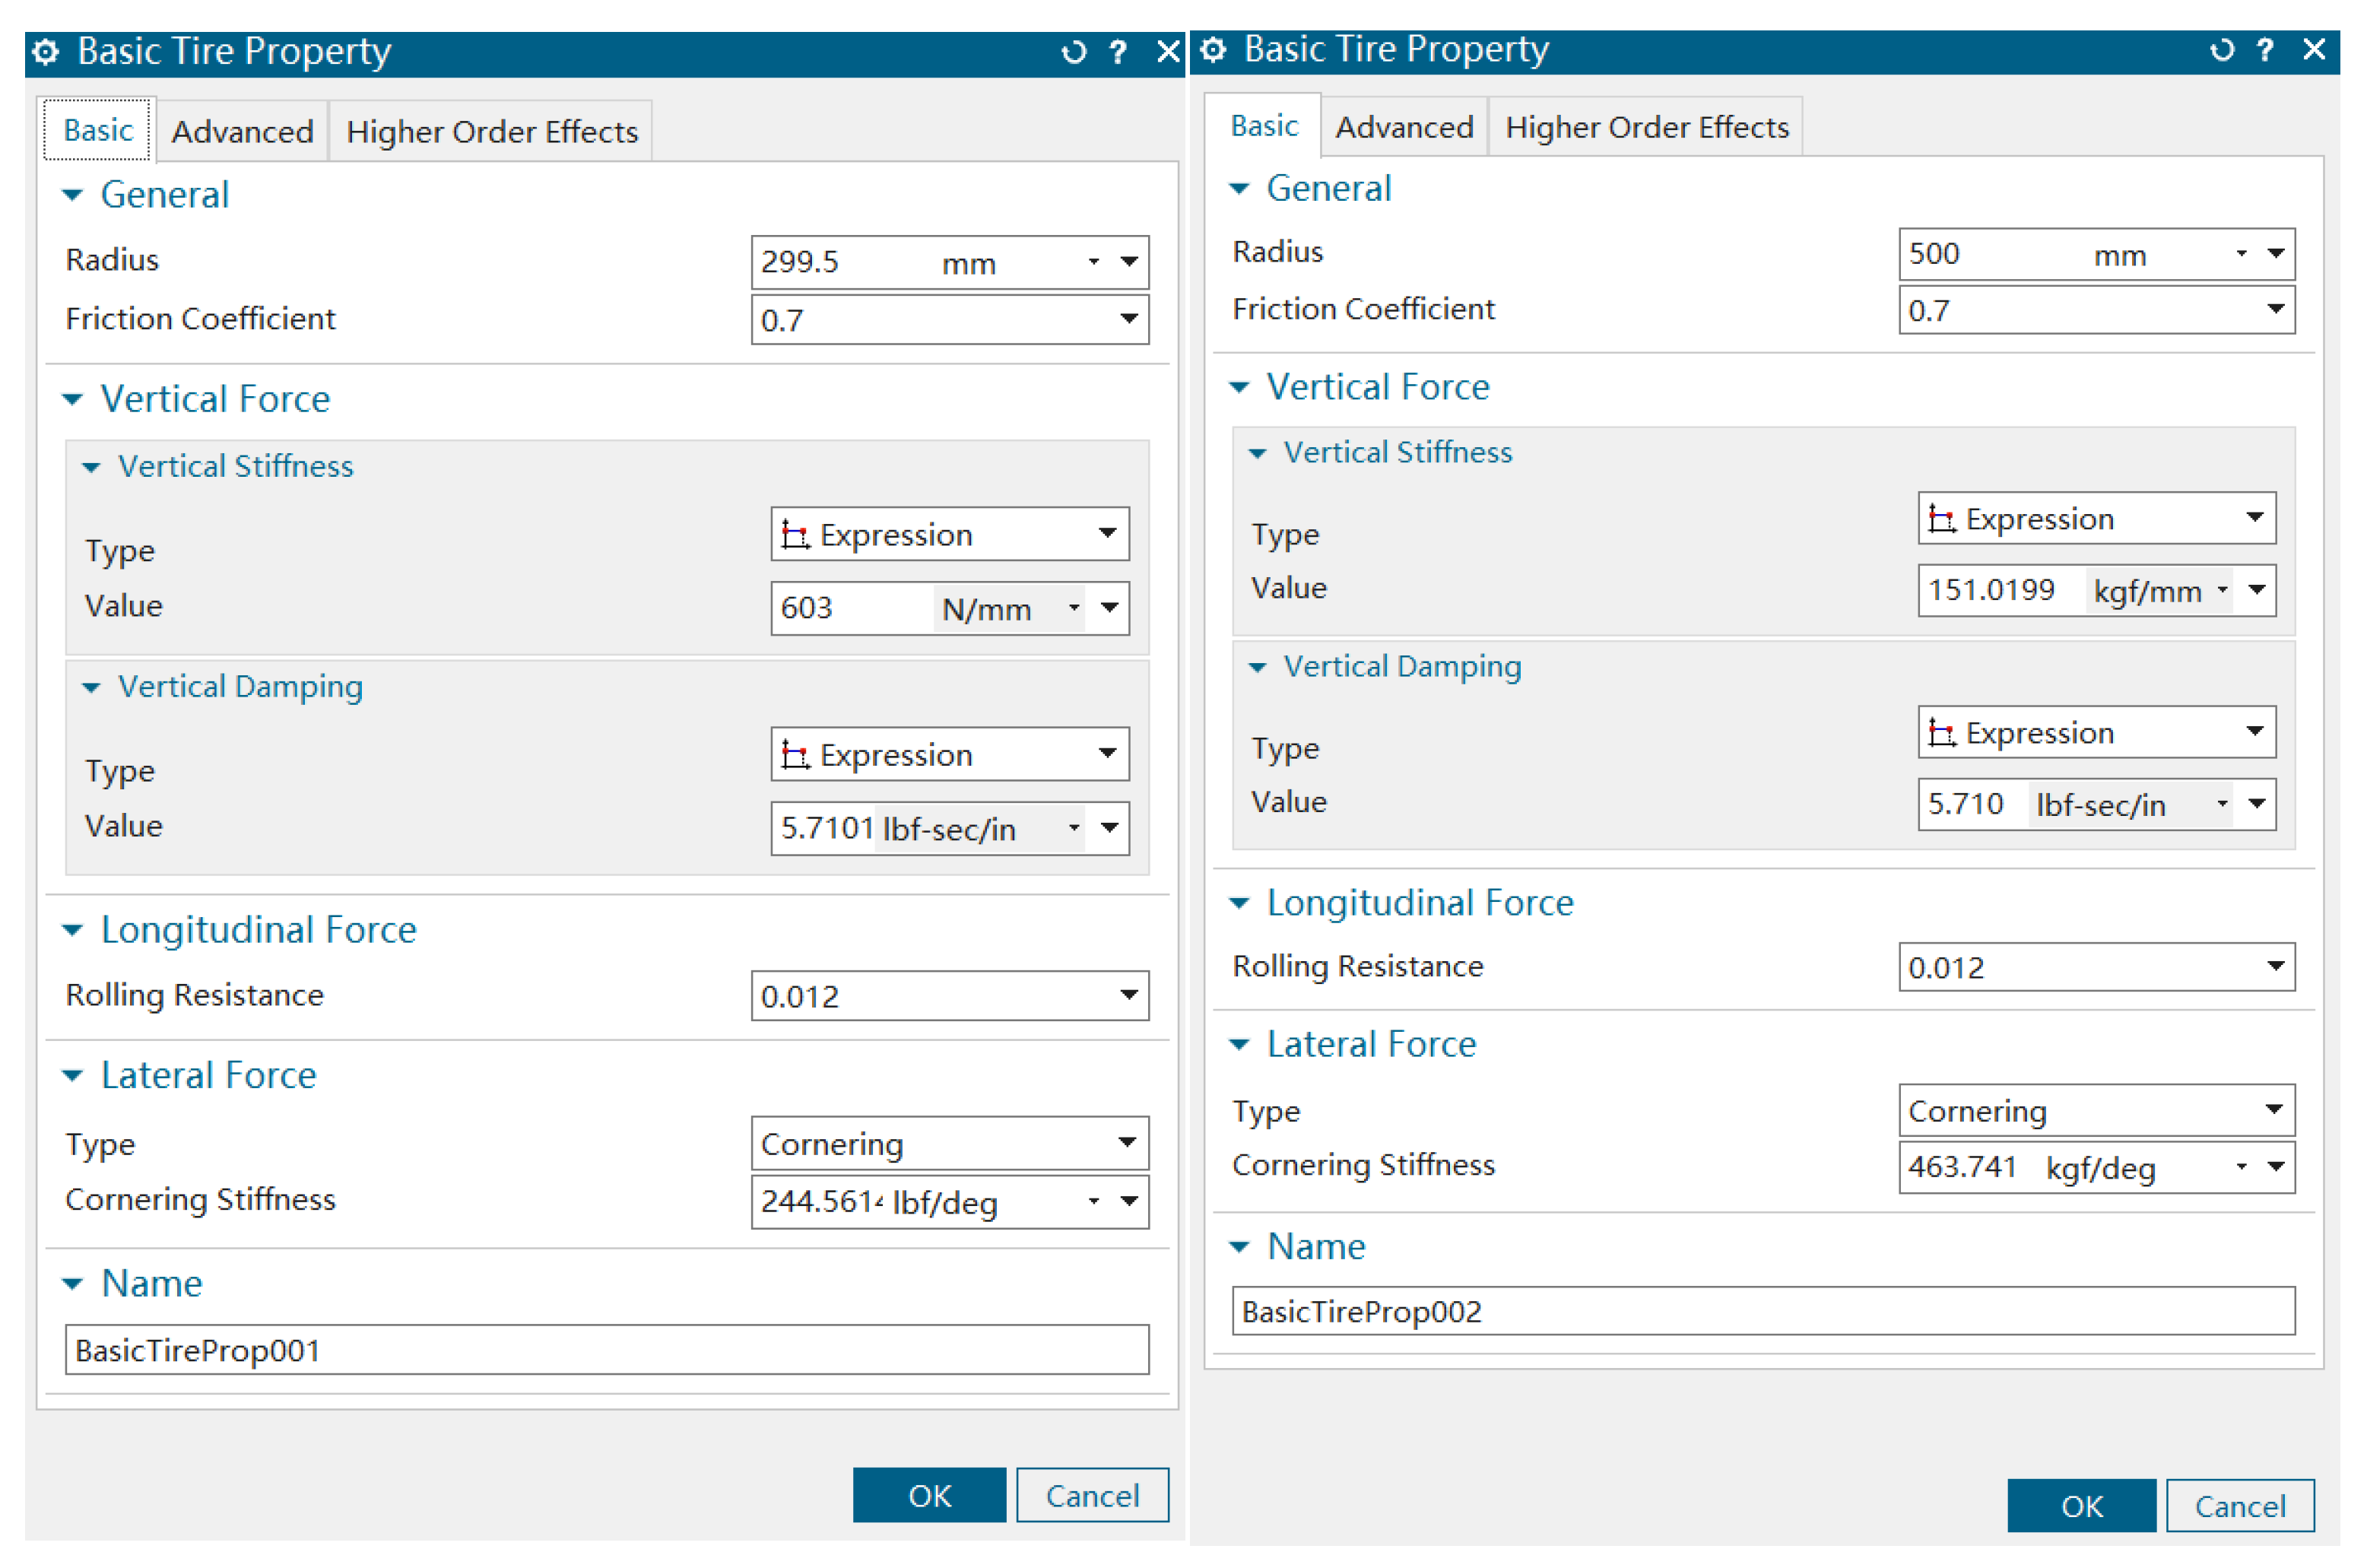Click help question mark in right dialog
Image resolution: width=2367 pixels, height=1568 pixels.
pyautogui.click(x=2265, y=49)
